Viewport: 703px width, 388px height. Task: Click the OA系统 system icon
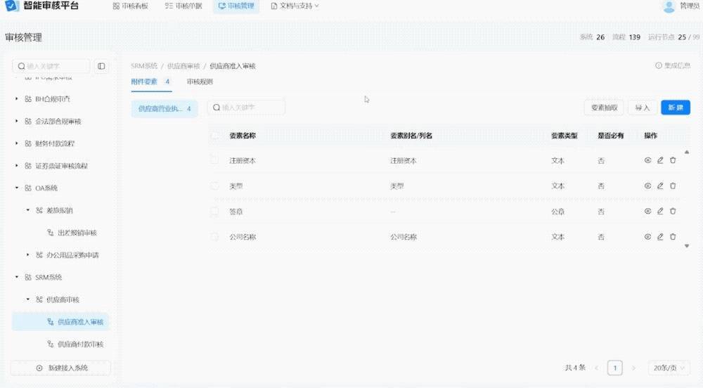28,188
